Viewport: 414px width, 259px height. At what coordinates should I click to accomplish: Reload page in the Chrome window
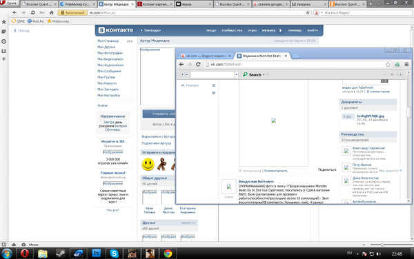click(198, 64)
